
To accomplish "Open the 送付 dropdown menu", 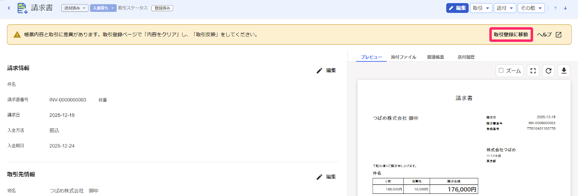I will pyautogui.click(x=505, y=8).
